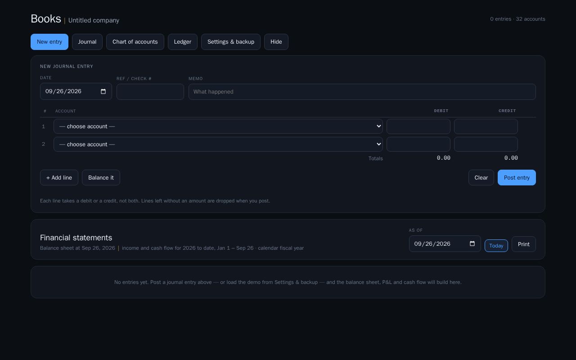Switch to the New entry tab
The height and width of the screenshot is (360, 576).
coord(49,42)
